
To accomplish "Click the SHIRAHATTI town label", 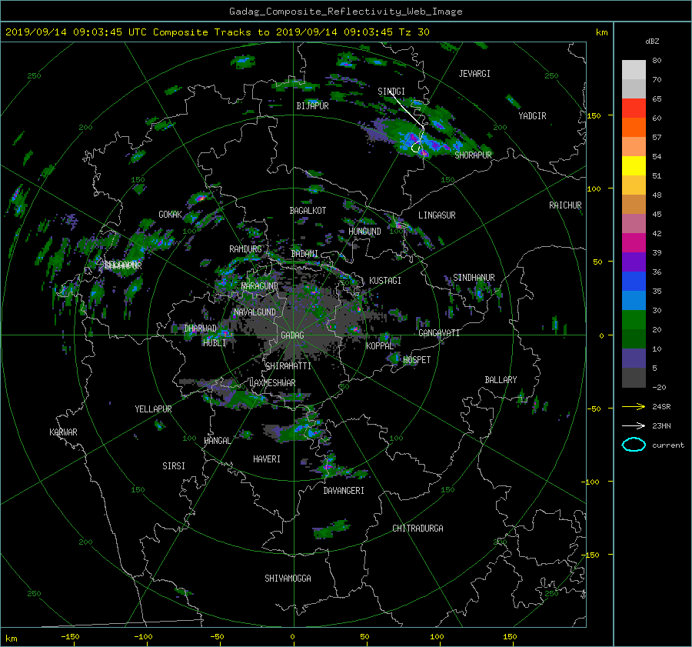I will coord(288,366).
